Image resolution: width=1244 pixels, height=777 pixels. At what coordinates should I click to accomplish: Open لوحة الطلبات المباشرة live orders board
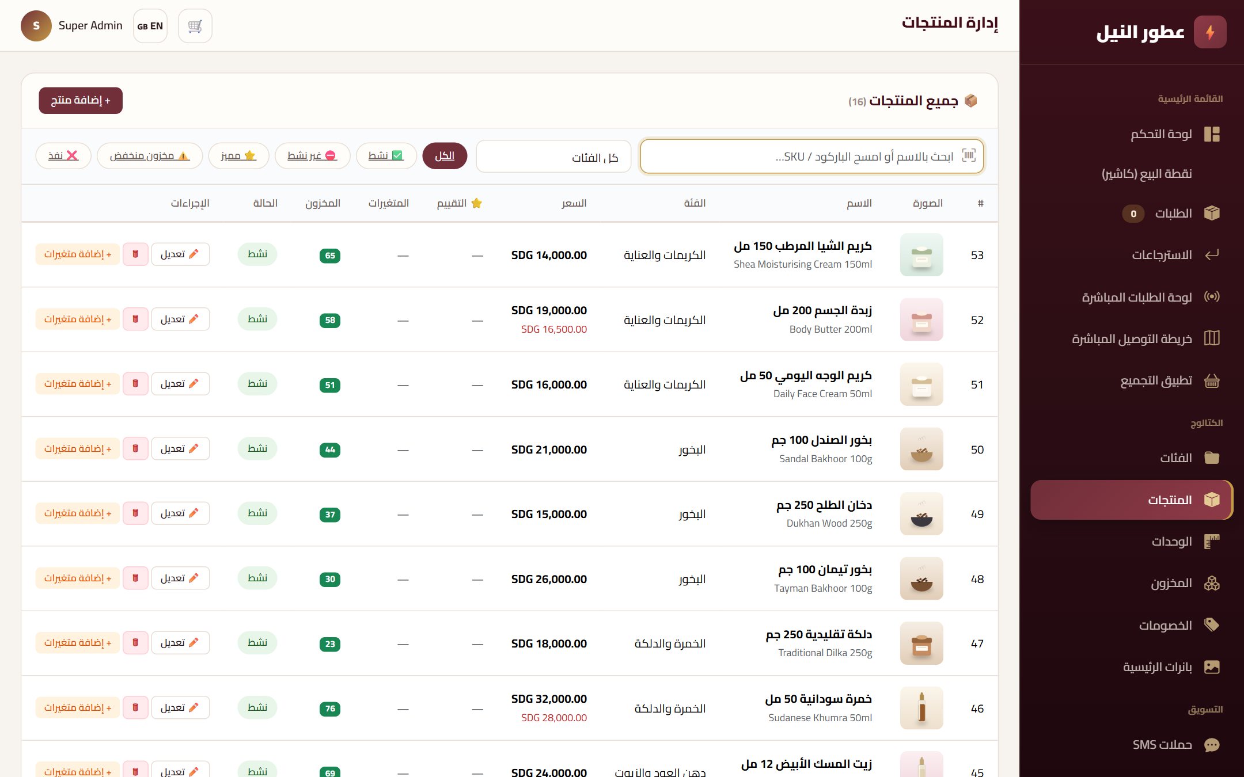pos(1131,297)
